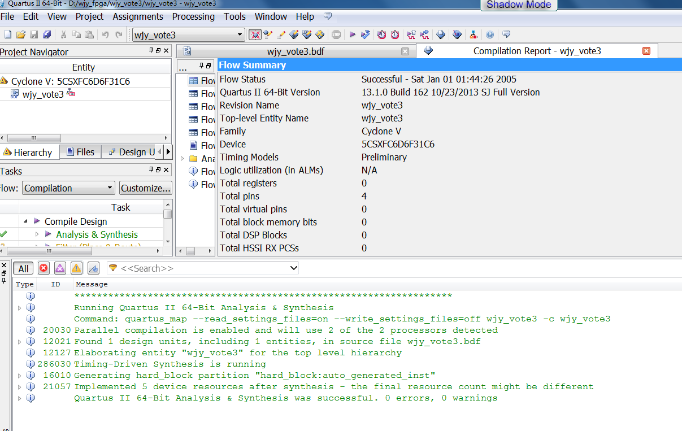
Task: Select the Hierarchy tab
Action: pyautogui.click(x=28, y=152)
